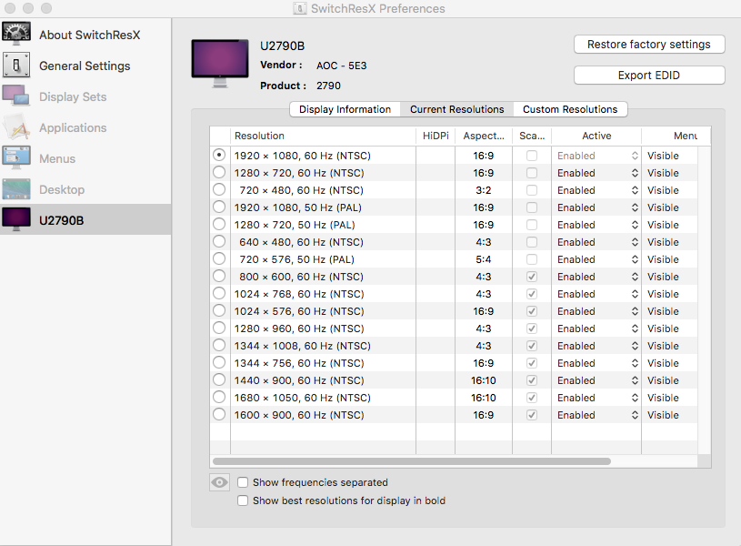Select the 640 × 480, 60 Hz radio button
Image resolution: width=741 pixels, height=546 pixels.
pyautogui.click(x=219, y=241)
